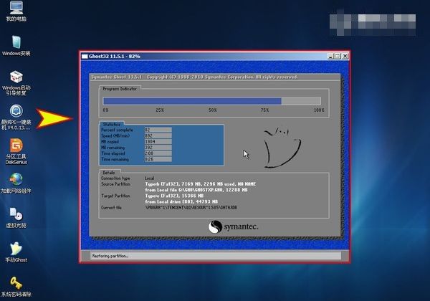
Task: Click the Current file path text
Action: [x=191, y=208]
